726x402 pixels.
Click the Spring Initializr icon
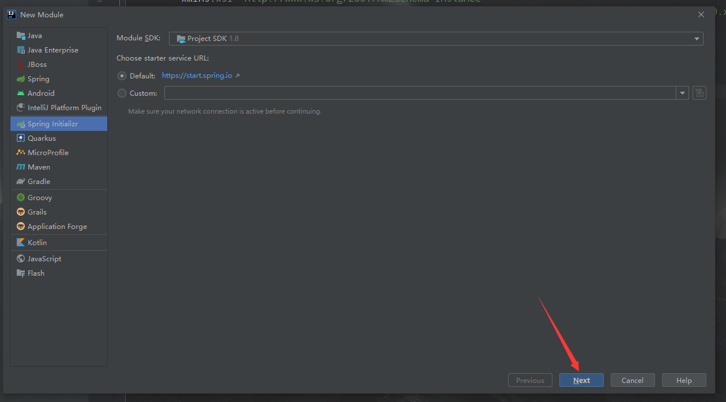[x=21, y=124]
